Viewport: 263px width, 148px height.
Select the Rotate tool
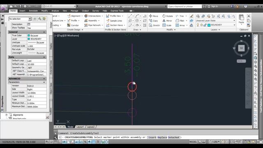168,16
